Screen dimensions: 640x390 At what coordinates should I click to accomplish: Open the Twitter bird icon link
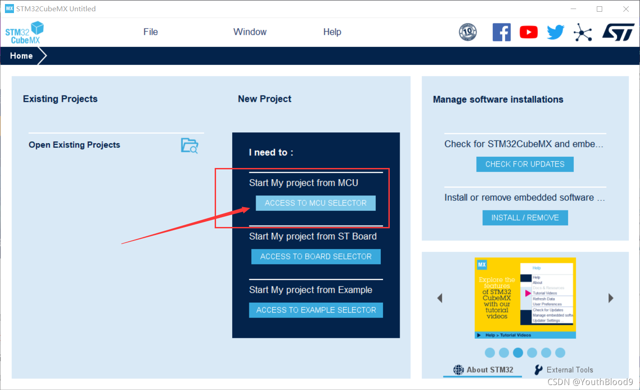point(555,32)
